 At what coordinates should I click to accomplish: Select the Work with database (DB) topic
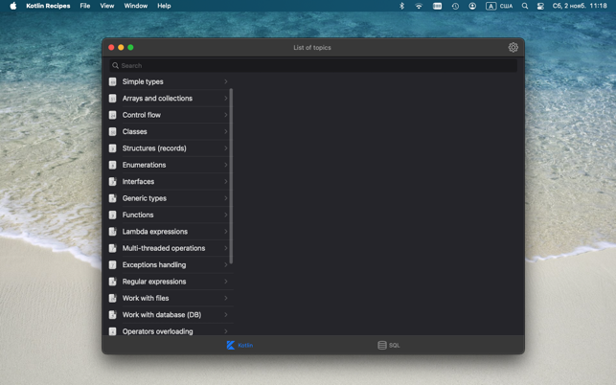171,315
